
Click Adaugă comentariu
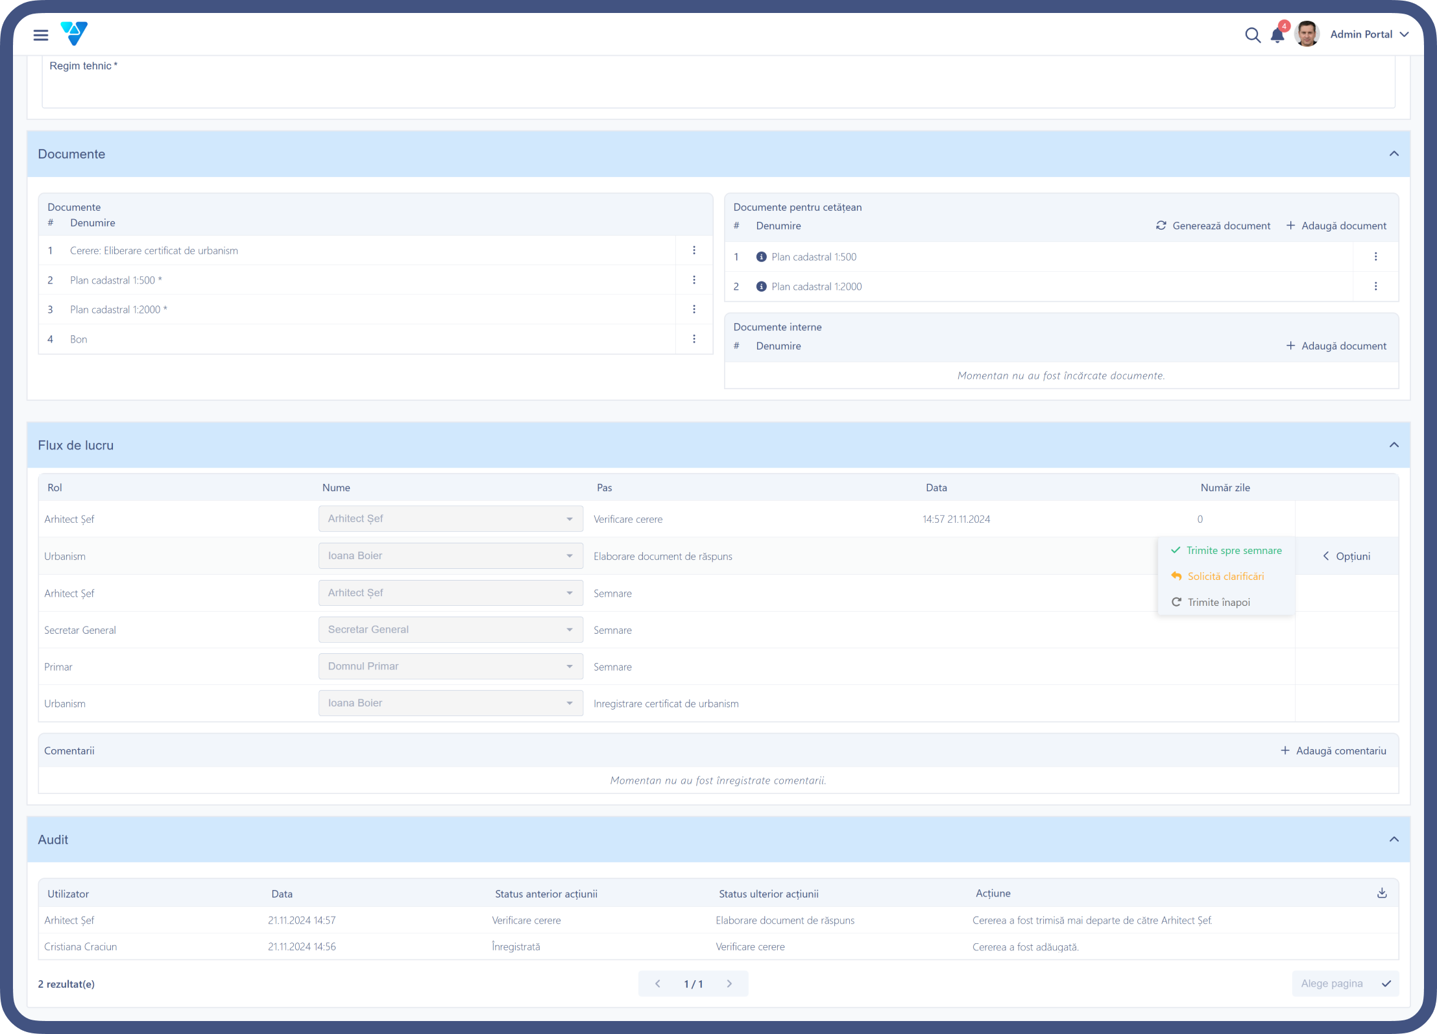pos(1333,751)
